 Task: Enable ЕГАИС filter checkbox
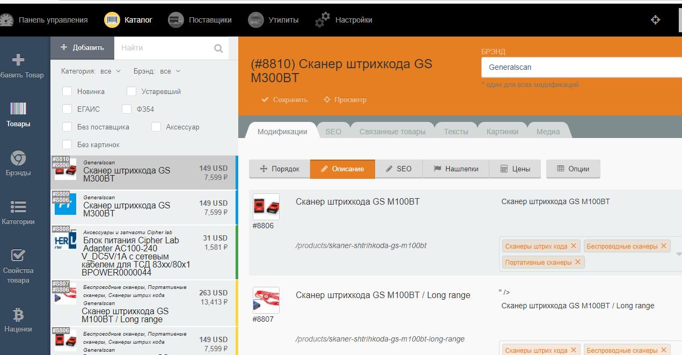67,109
